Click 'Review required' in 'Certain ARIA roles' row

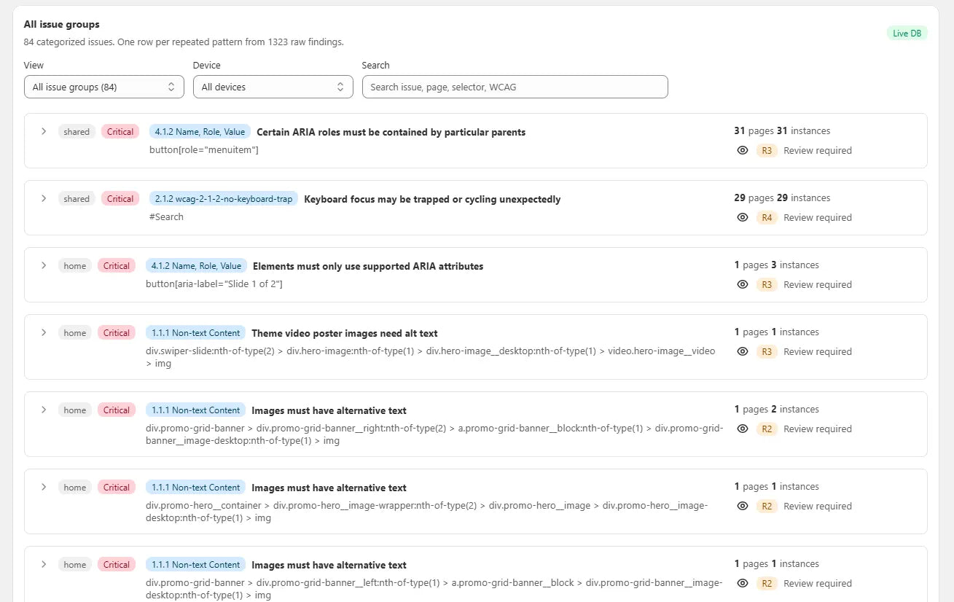[818, 151]
